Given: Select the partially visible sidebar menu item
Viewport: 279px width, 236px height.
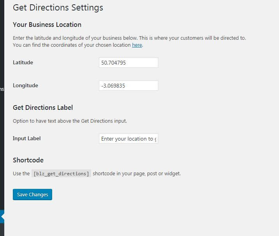Looking at the screenshot, I should [x=2, y=89].
